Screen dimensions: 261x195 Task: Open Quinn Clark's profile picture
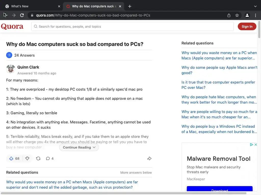click(11, 69)
